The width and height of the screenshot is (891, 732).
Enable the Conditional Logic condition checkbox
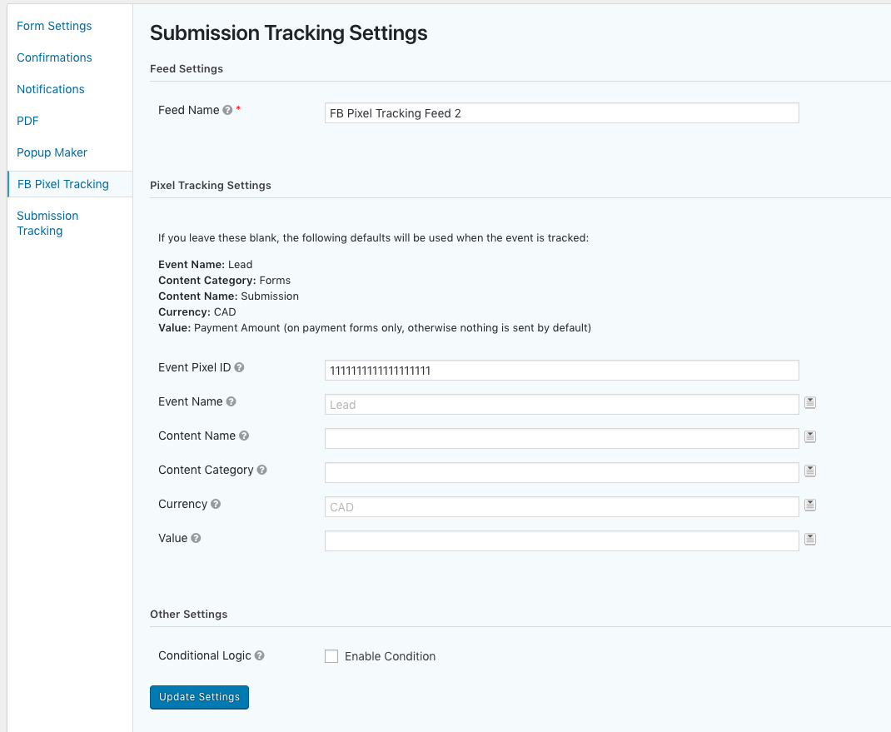(331, 656)
